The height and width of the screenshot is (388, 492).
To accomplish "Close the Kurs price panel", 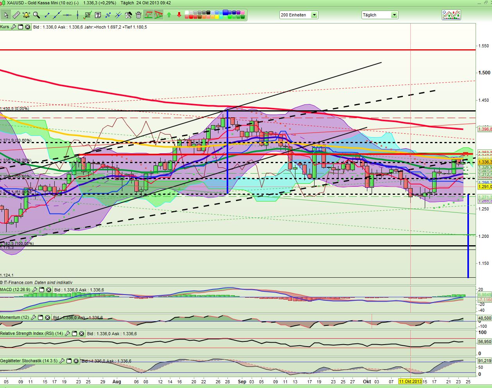I will pyautogui.click(x=27, y=27).
